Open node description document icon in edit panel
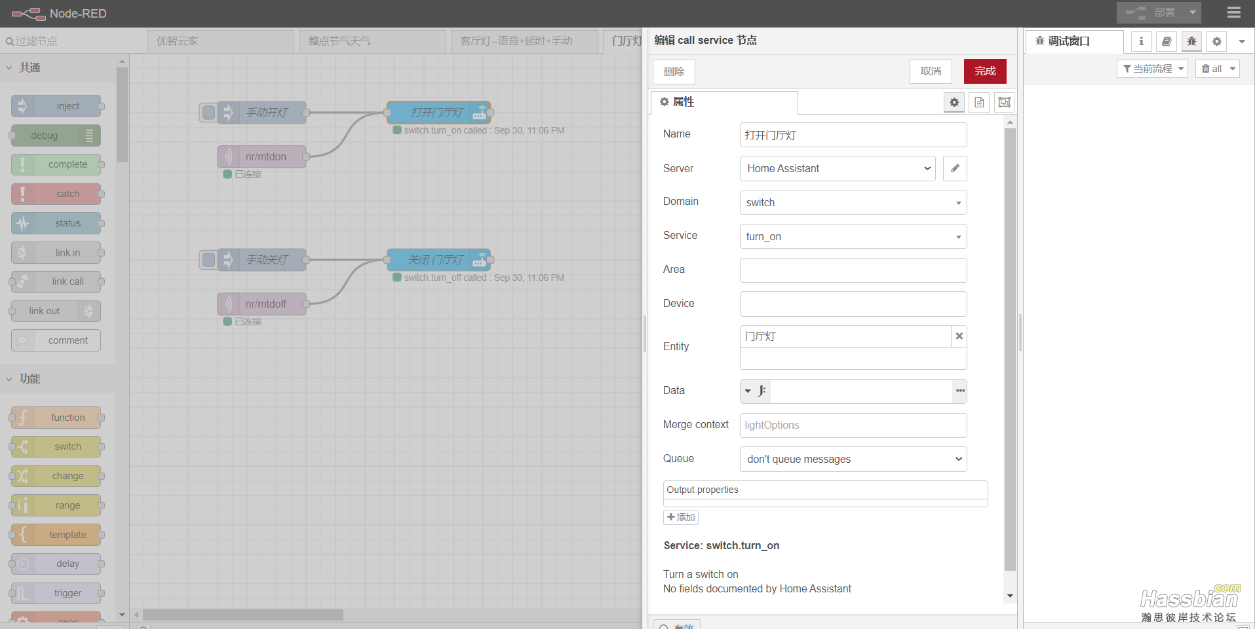 (979, 102)
